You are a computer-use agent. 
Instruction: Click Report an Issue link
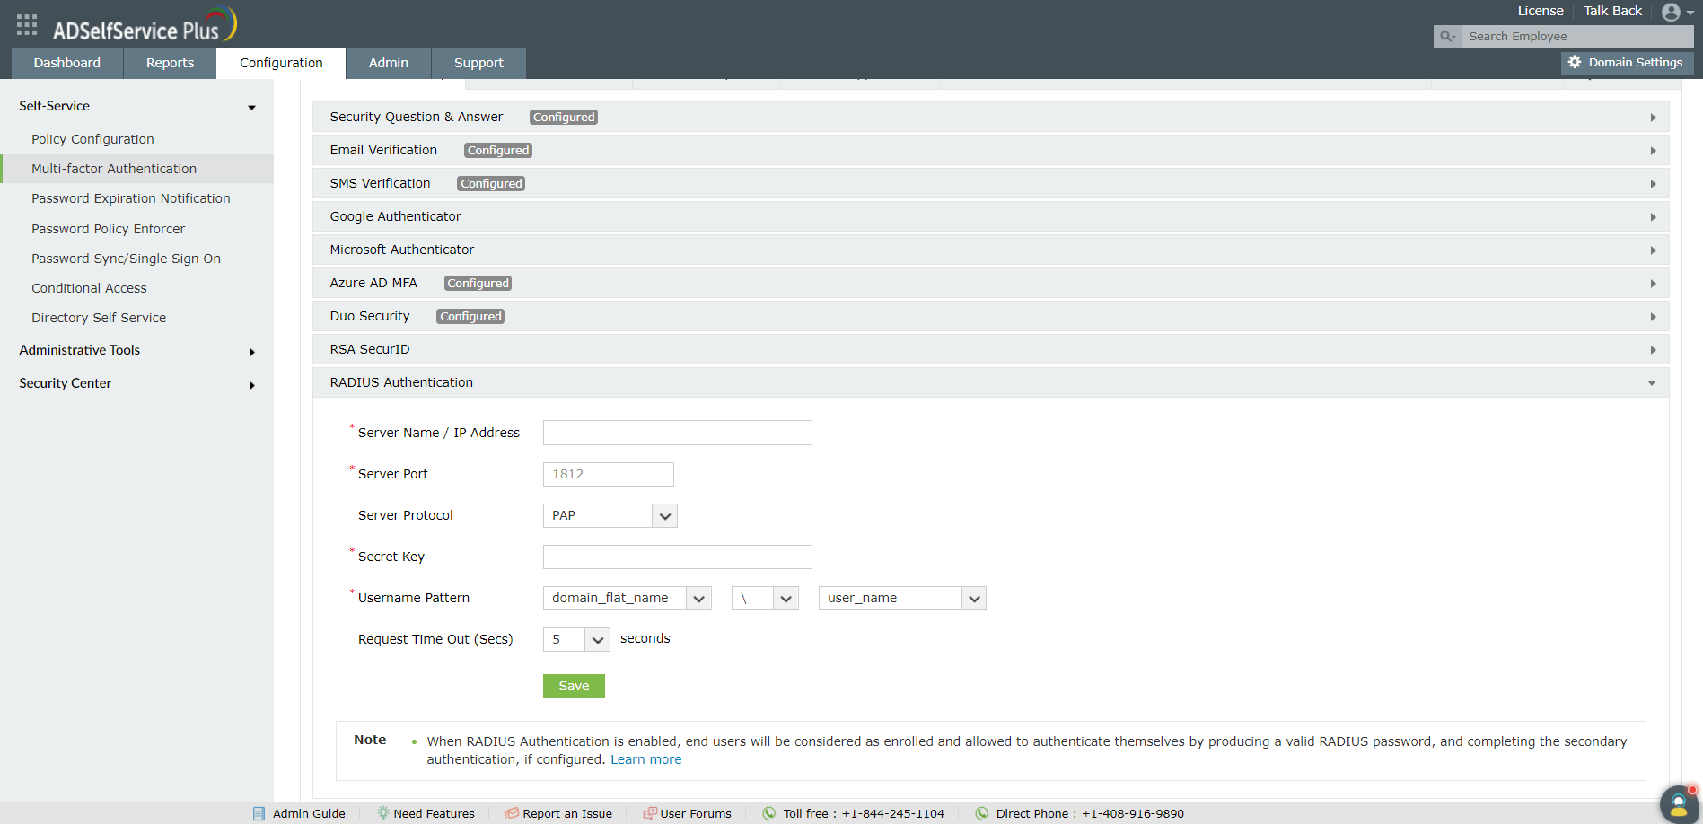pyautogui.click(x=567, y=813)
